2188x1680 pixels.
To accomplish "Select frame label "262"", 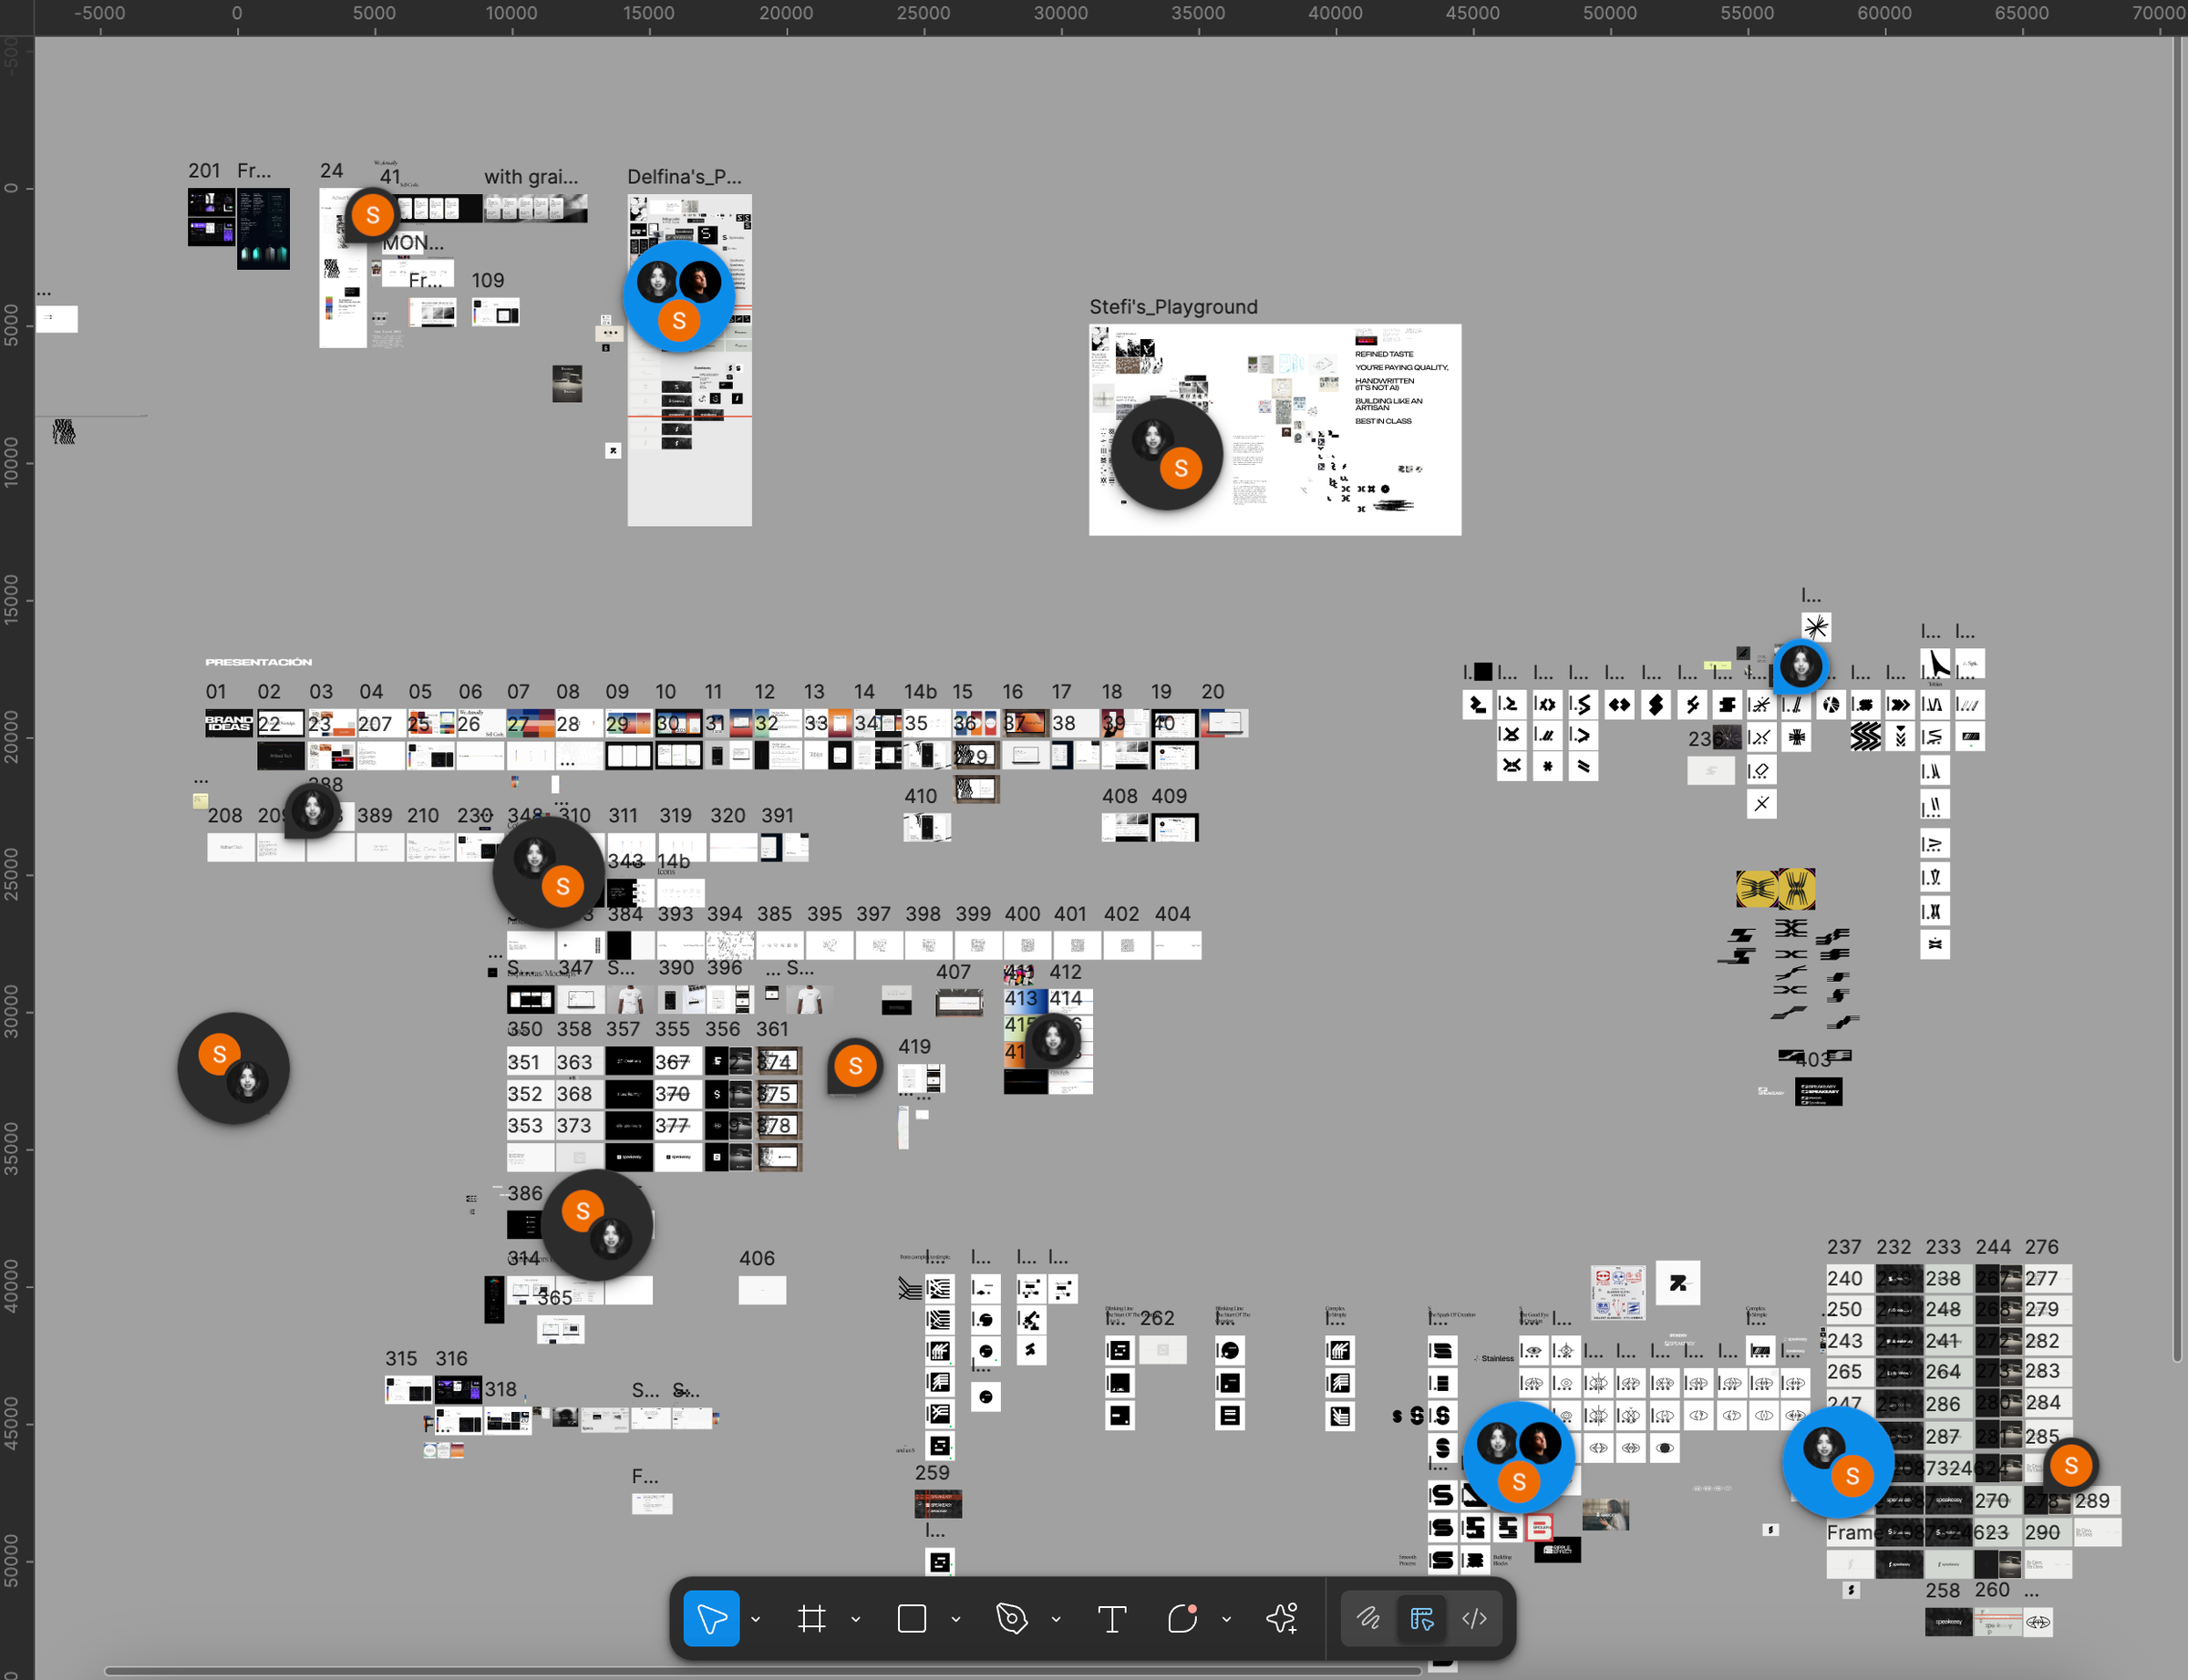I will pyautogui.click(x=1157, y=1318).
